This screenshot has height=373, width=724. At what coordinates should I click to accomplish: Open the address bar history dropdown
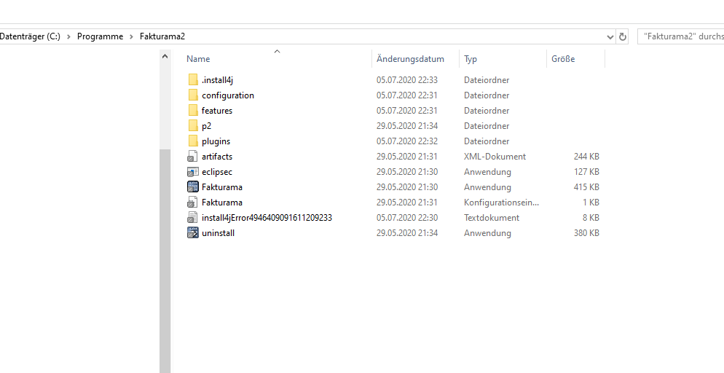click(610, 37)
